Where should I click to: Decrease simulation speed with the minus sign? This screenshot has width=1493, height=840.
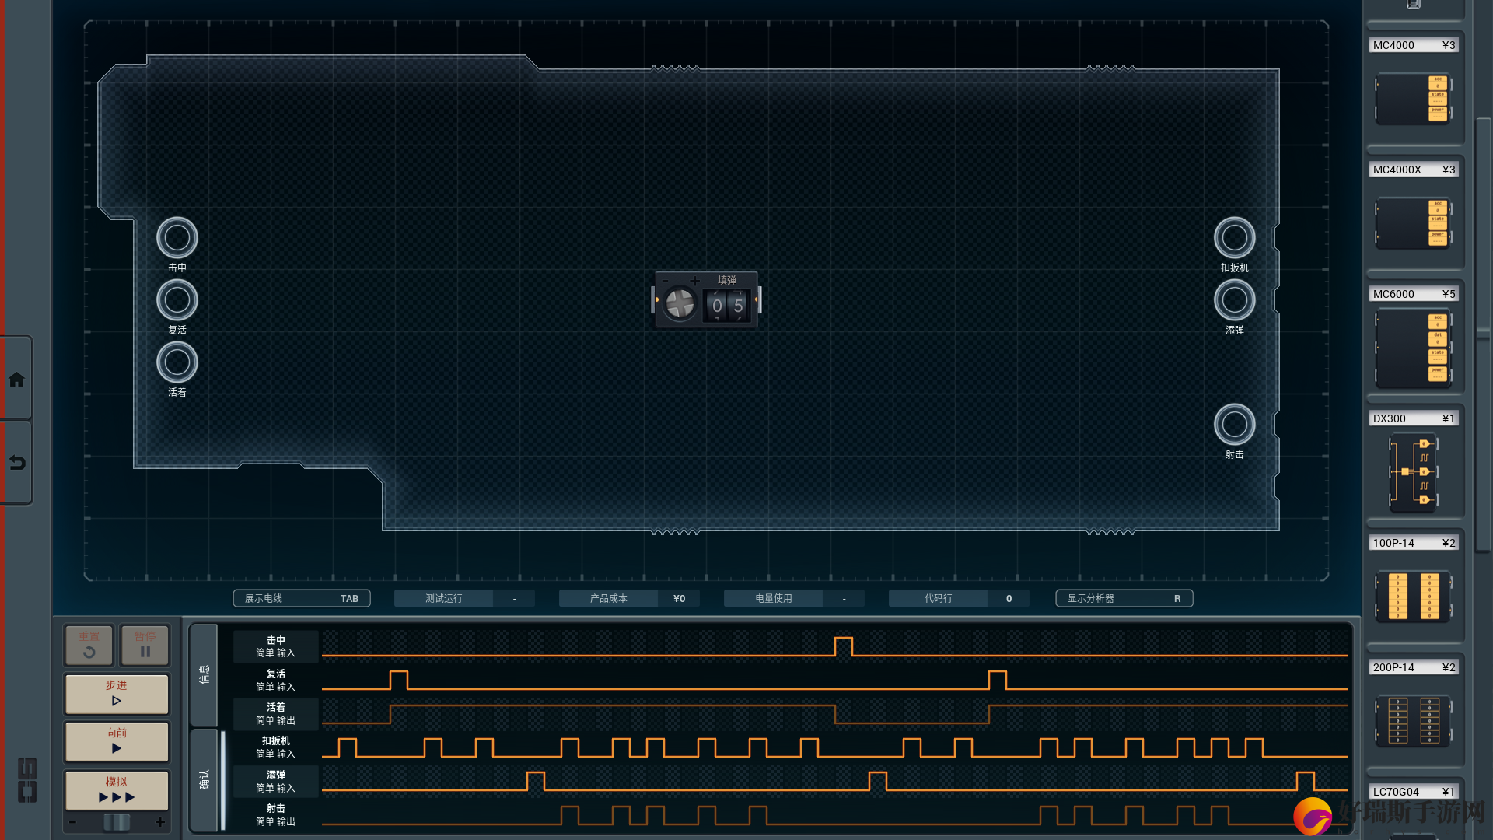(x=72, y=822)
